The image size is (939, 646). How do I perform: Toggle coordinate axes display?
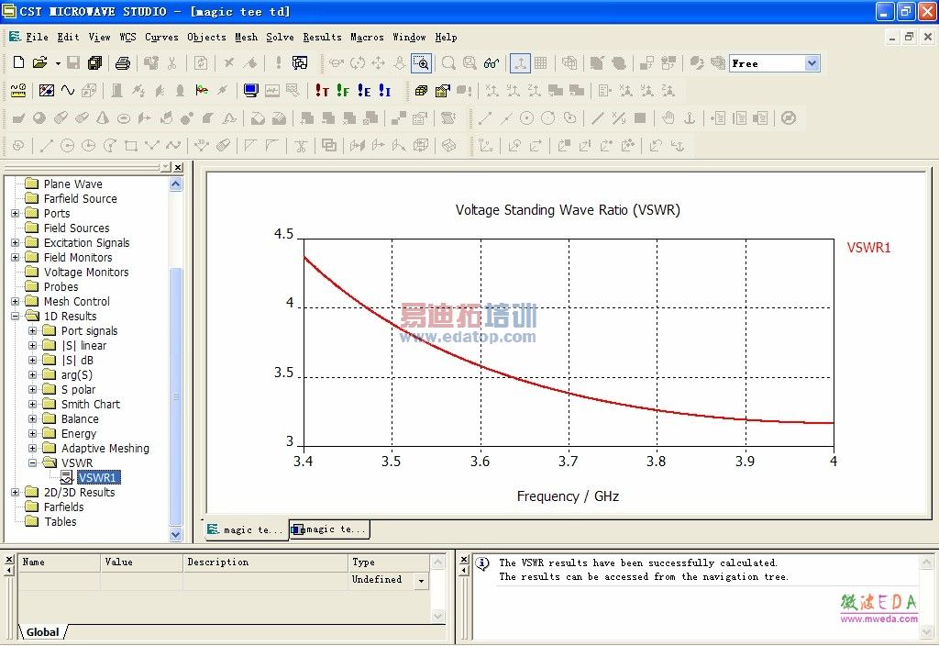[520, 62]
